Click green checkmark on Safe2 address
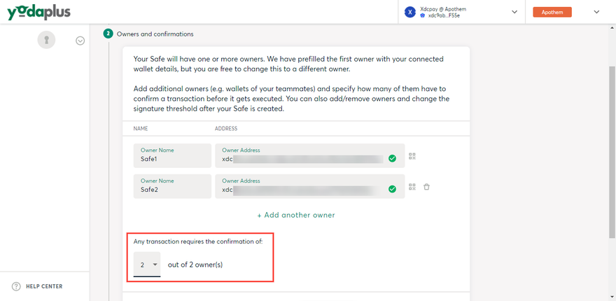 392,189
